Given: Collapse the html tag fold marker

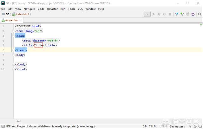Looking at the screenshot, I should coord(14,31).
